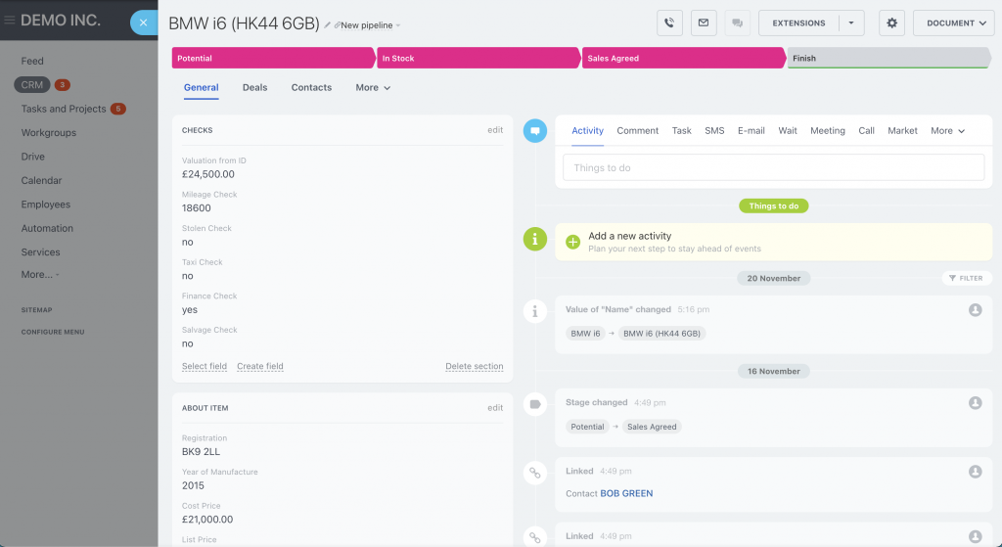Select the Meeting tab

pos(828,130)
